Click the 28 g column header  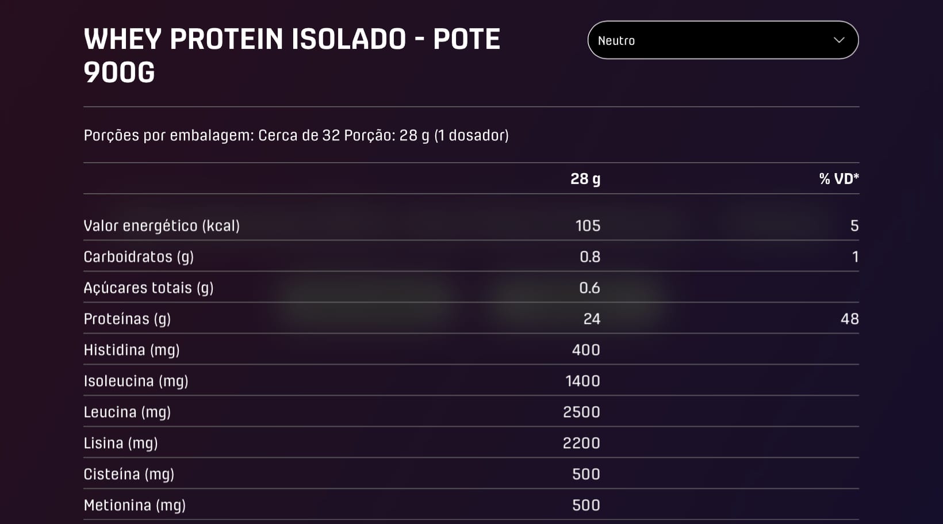tap(585, 179)
